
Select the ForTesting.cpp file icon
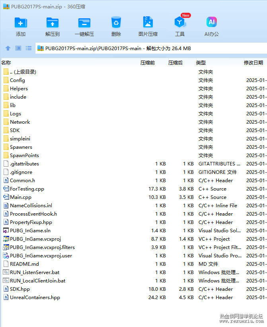coord(6,189)
